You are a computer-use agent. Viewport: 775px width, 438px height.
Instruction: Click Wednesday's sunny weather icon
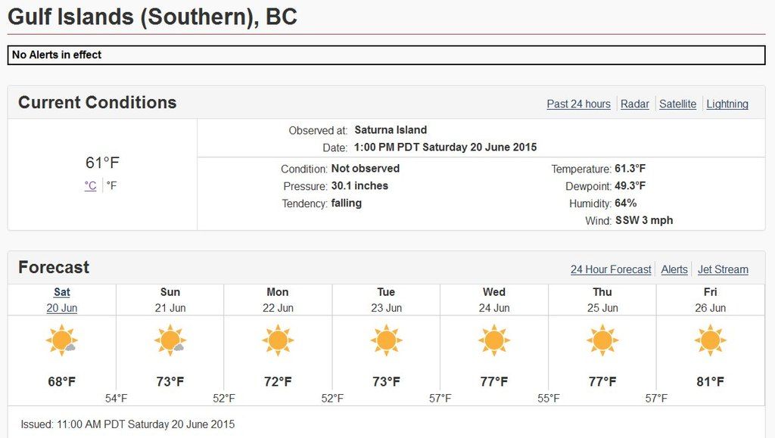[494, 340]
